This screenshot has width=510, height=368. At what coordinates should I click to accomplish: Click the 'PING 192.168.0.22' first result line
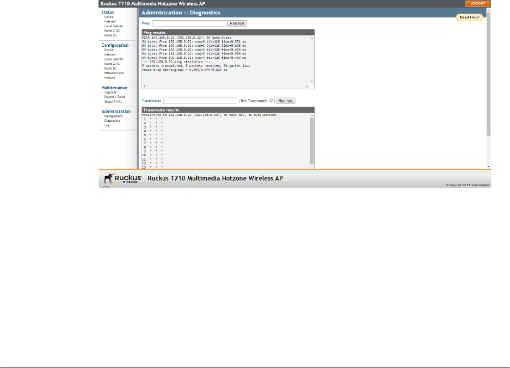click(x=186, y=38)
